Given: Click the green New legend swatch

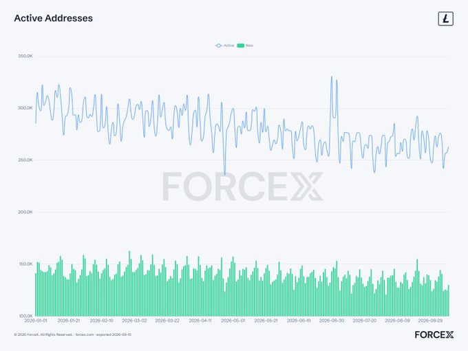Looking at the screenshot, I should pos(241,45).
